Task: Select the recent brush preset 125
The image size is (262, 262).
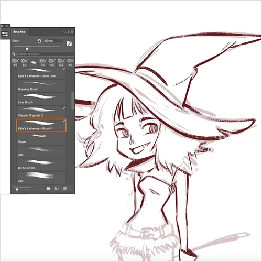Action: click(x=61, y=62)
